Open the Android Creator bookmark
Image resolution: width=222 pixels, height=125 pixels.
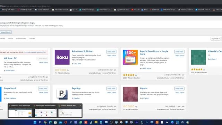point(87,10)
